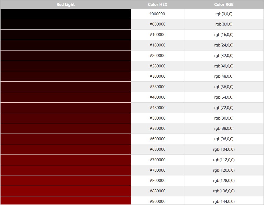Image resolution: width=264 pixels, height=205 pixels.
Task: Select the color swatch for #900000
Action: pyautogui.click(x=66, y=201)
